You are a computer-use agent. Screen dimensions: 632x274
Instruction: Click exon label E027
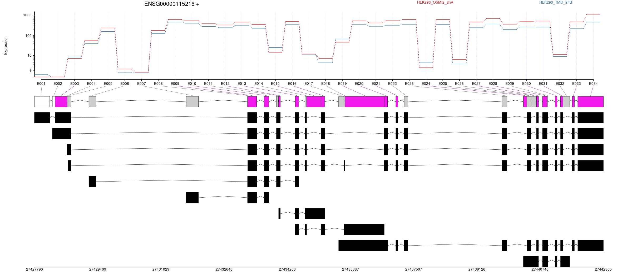tap(476, 84)
